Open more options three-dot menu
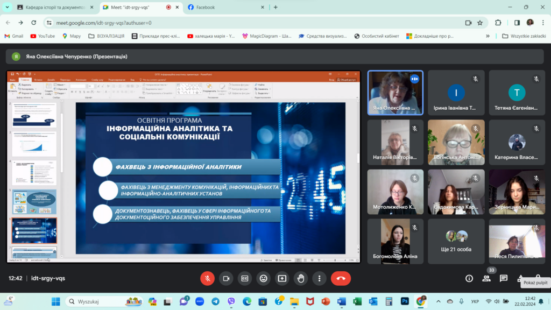 pyautogui.click(x=320, y=278)
